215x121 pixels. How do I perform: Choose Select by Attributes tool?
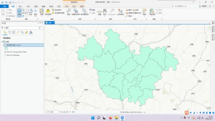pos(75,12)
